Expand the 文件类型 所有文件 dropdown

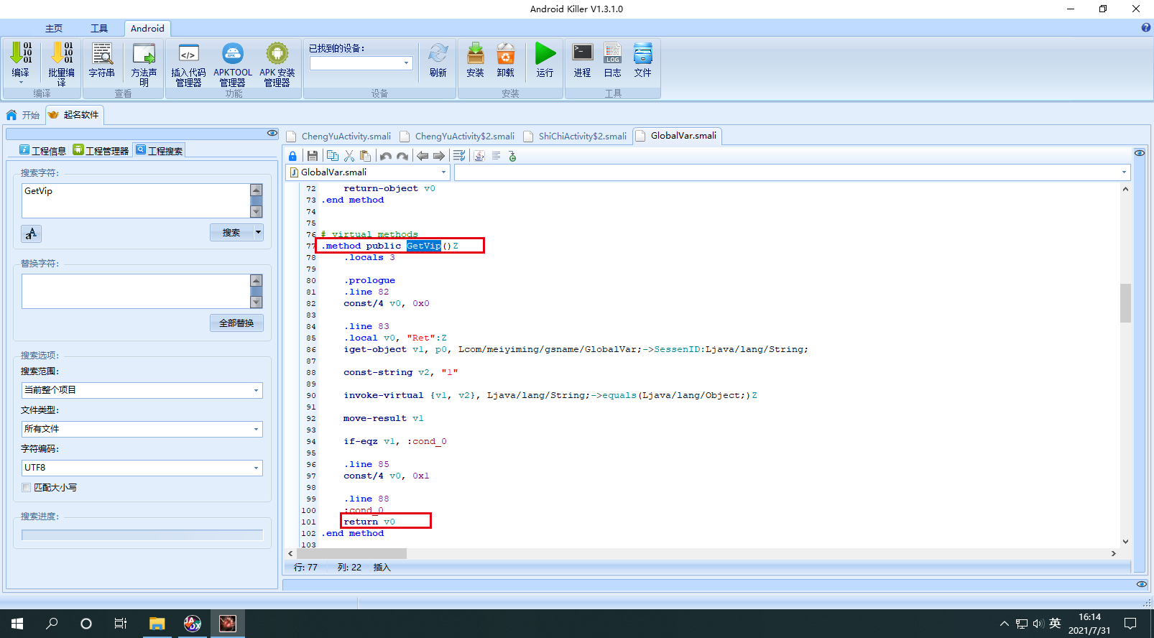click(x=256, y=429)
